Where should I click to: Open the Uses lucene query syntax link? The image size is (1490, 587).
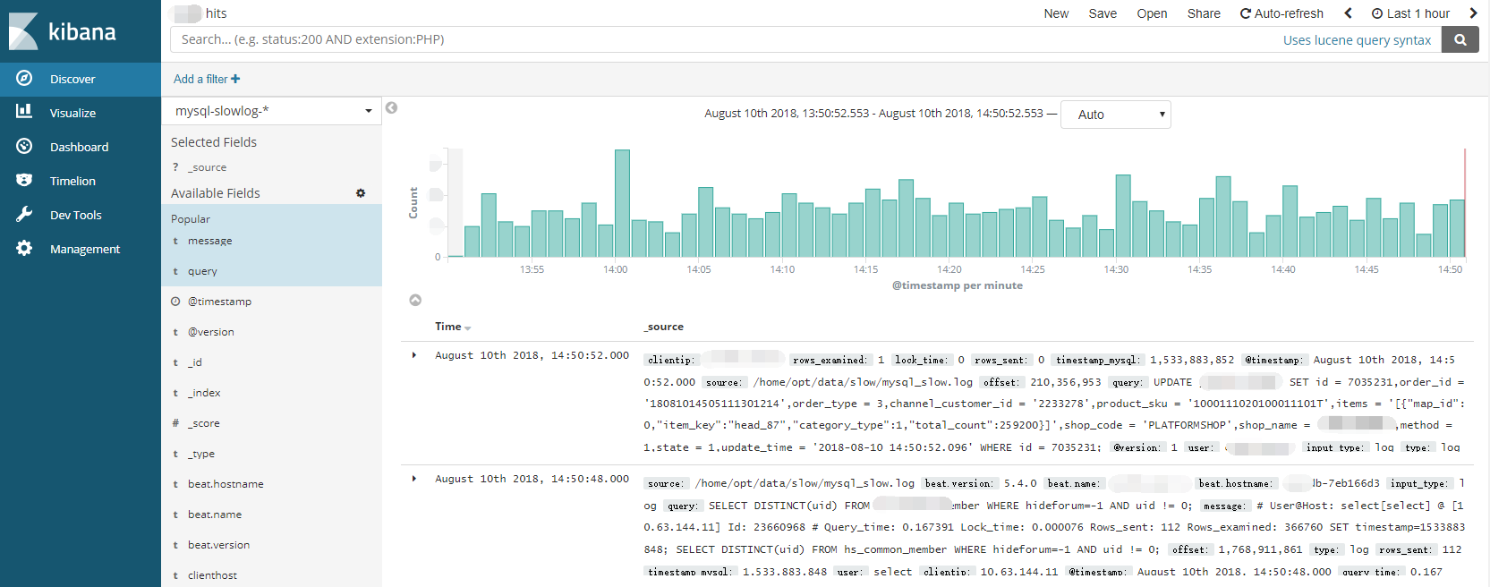(1357, 40)
